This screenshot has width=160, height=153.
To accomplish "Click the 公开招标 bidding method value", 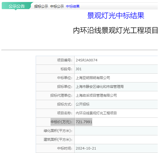I will (x=83, y=104).
